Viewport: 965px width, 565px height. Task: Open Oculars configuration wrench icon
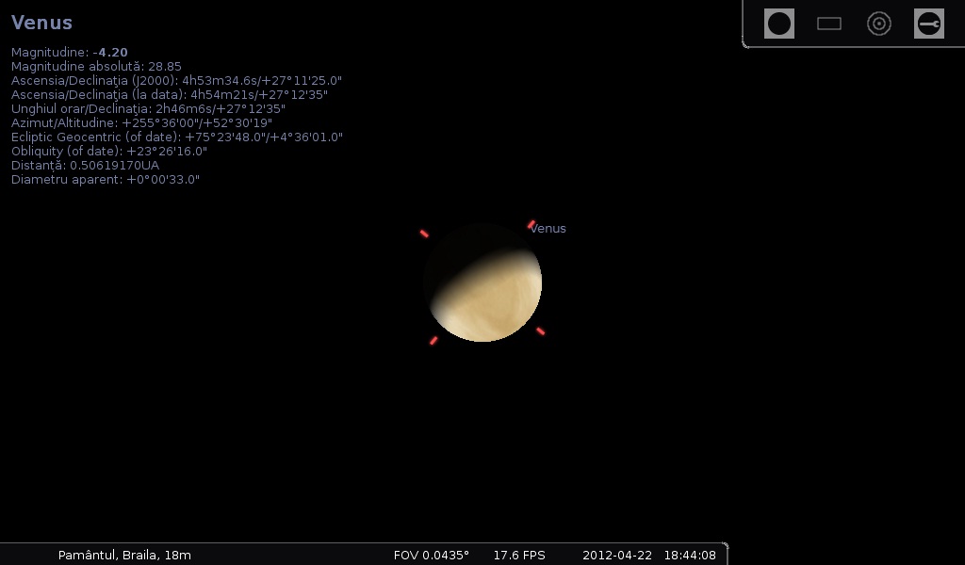click(929, 24)
